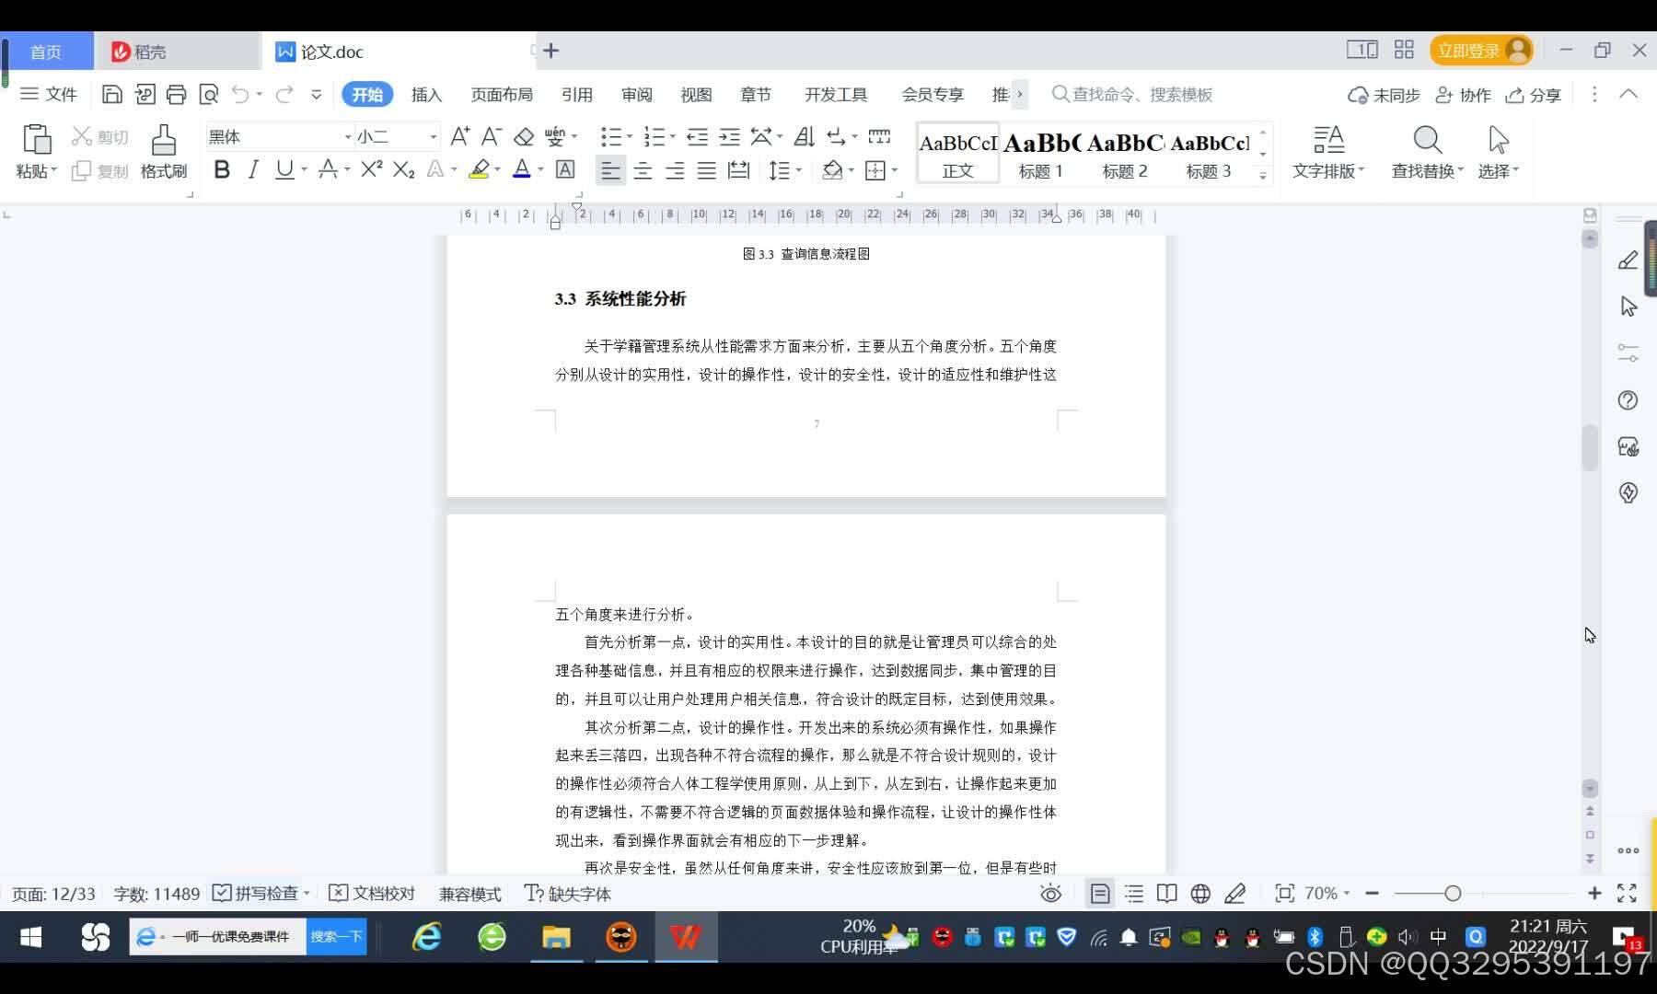Click 缺失字体 in status bar
Viewport: 1657px width, 994px height.
point(567,894)
